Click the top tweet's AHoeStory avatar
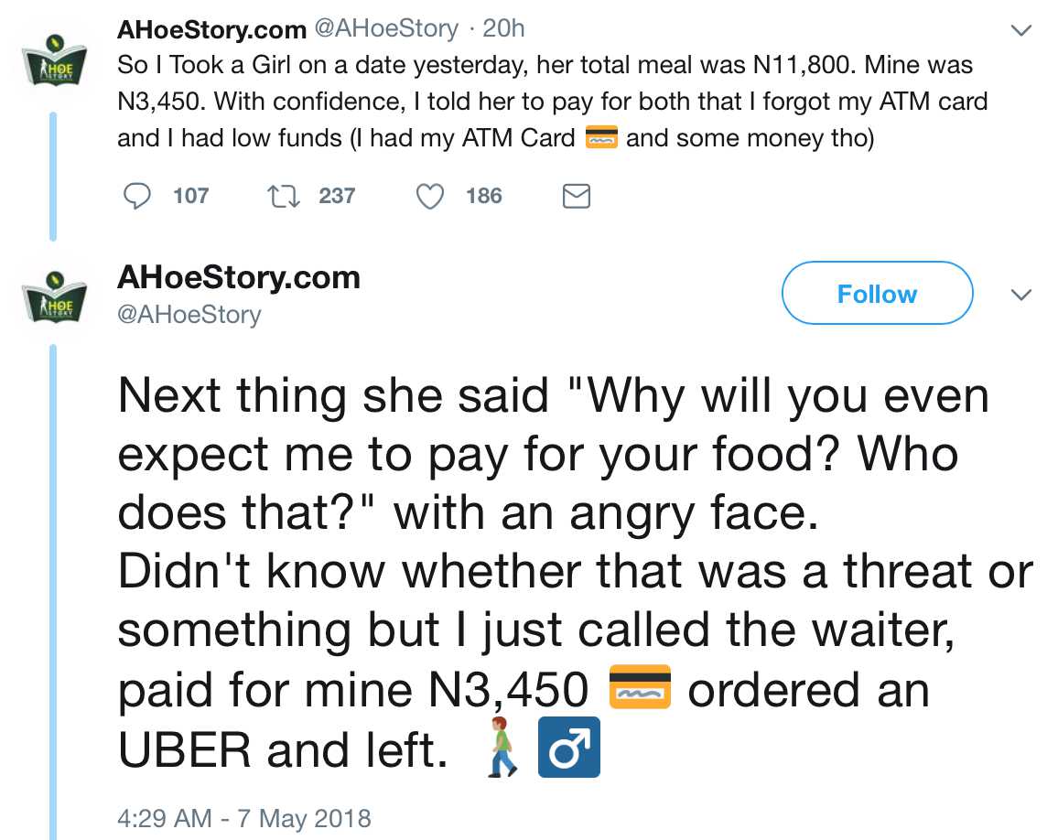1058x840 pixels. pyautogui.click(x=55, y=59)
